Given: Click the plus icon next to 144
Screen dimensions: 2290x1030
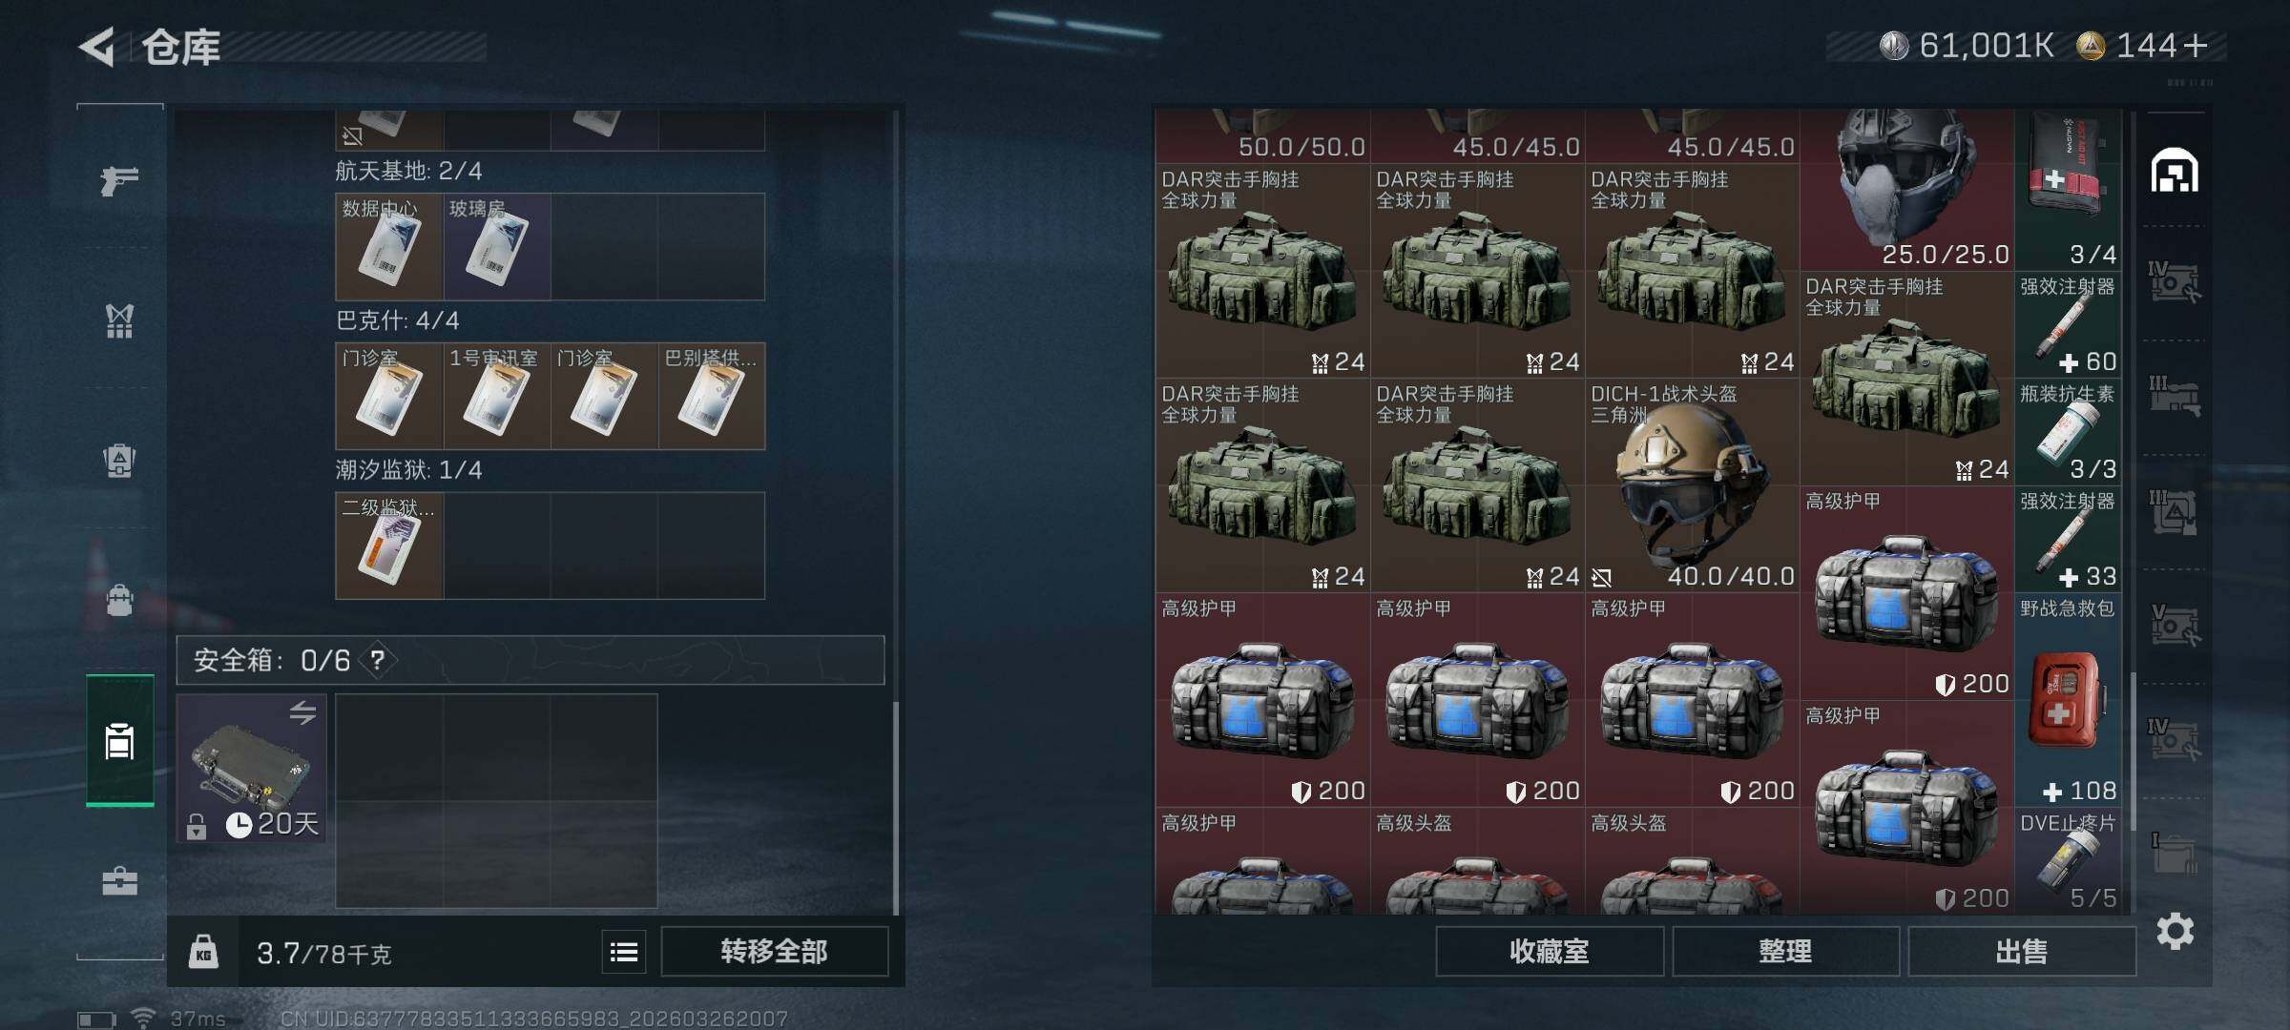Looking at the screenshot, I should pos(2196,46).
